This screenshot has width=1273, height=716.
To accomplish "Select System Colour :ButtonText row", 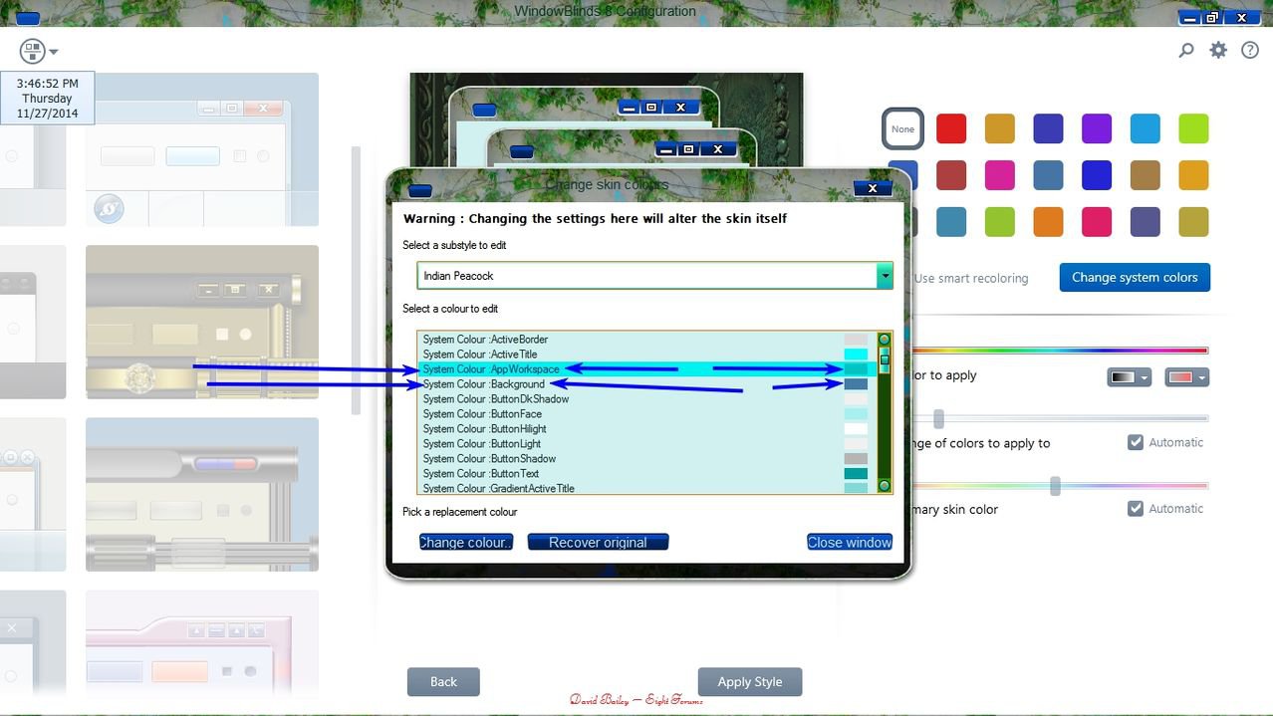I will click(645, 474).
